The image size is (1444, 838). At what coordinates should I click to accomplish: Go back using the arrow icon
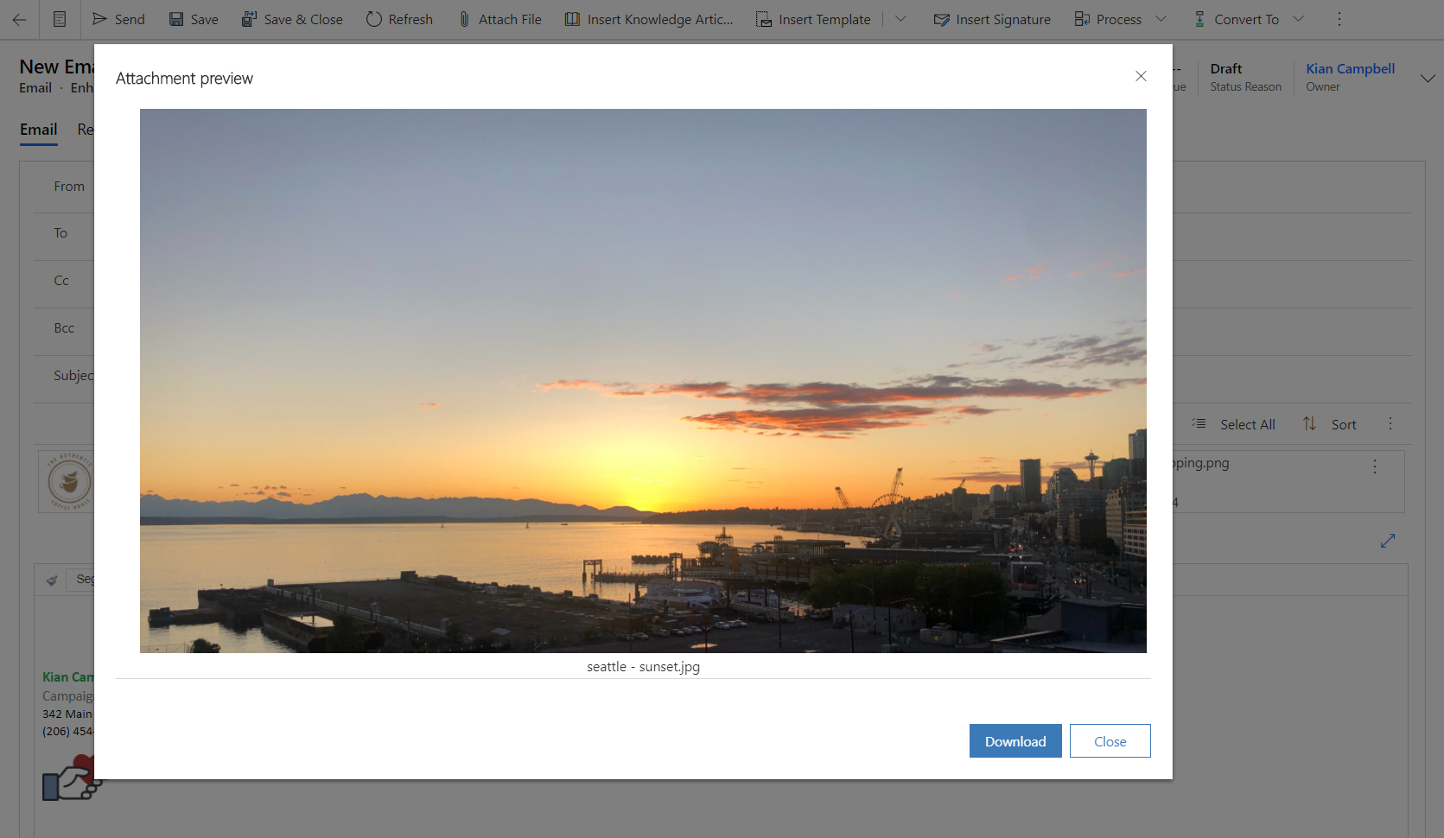(x=19, y=19)
